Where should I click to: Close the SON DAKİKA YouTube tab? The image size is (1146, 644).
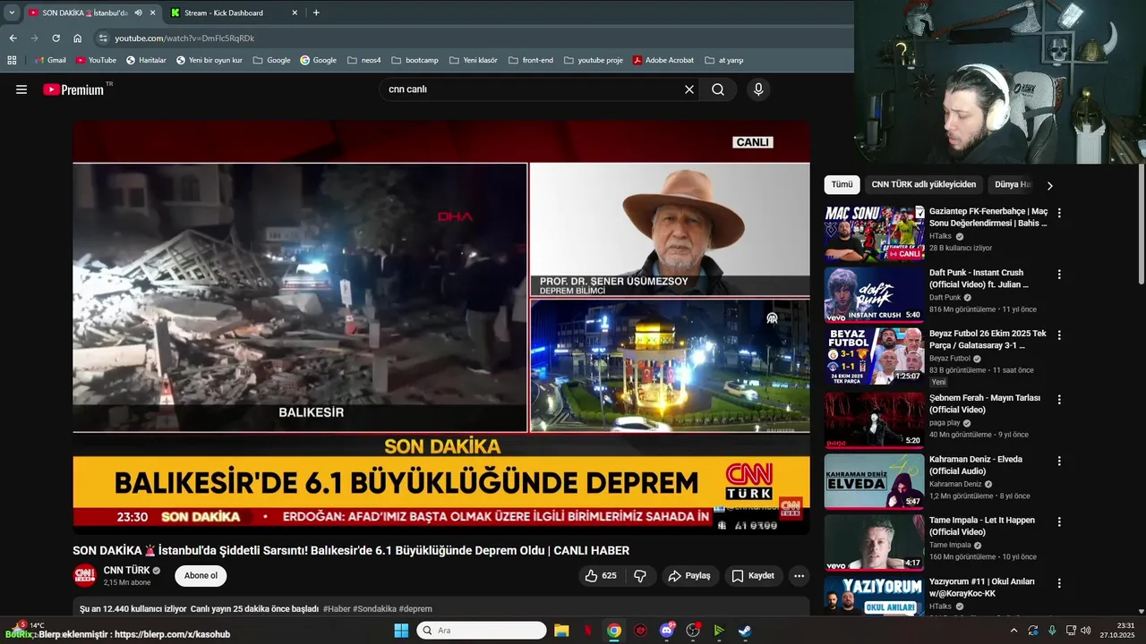(153, 13)
